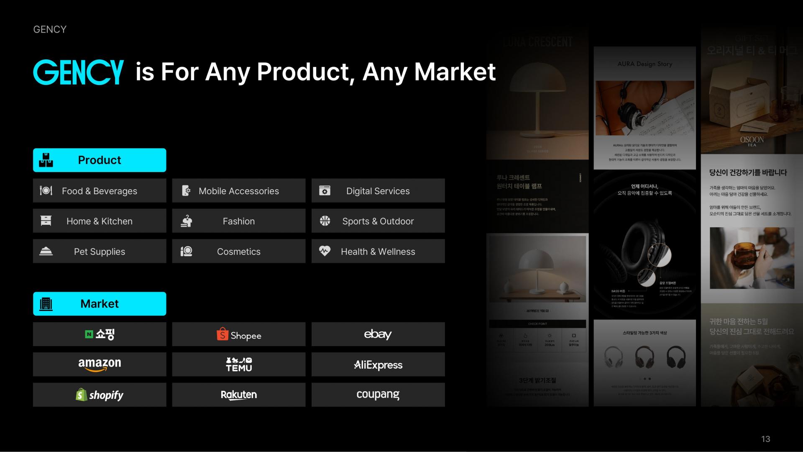Click the '3단계 밝기조절' caption

click(x=537, y=380)
